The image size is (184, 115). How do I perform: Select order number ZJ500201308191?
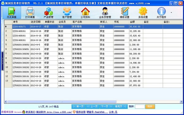[x=21, y=76]
